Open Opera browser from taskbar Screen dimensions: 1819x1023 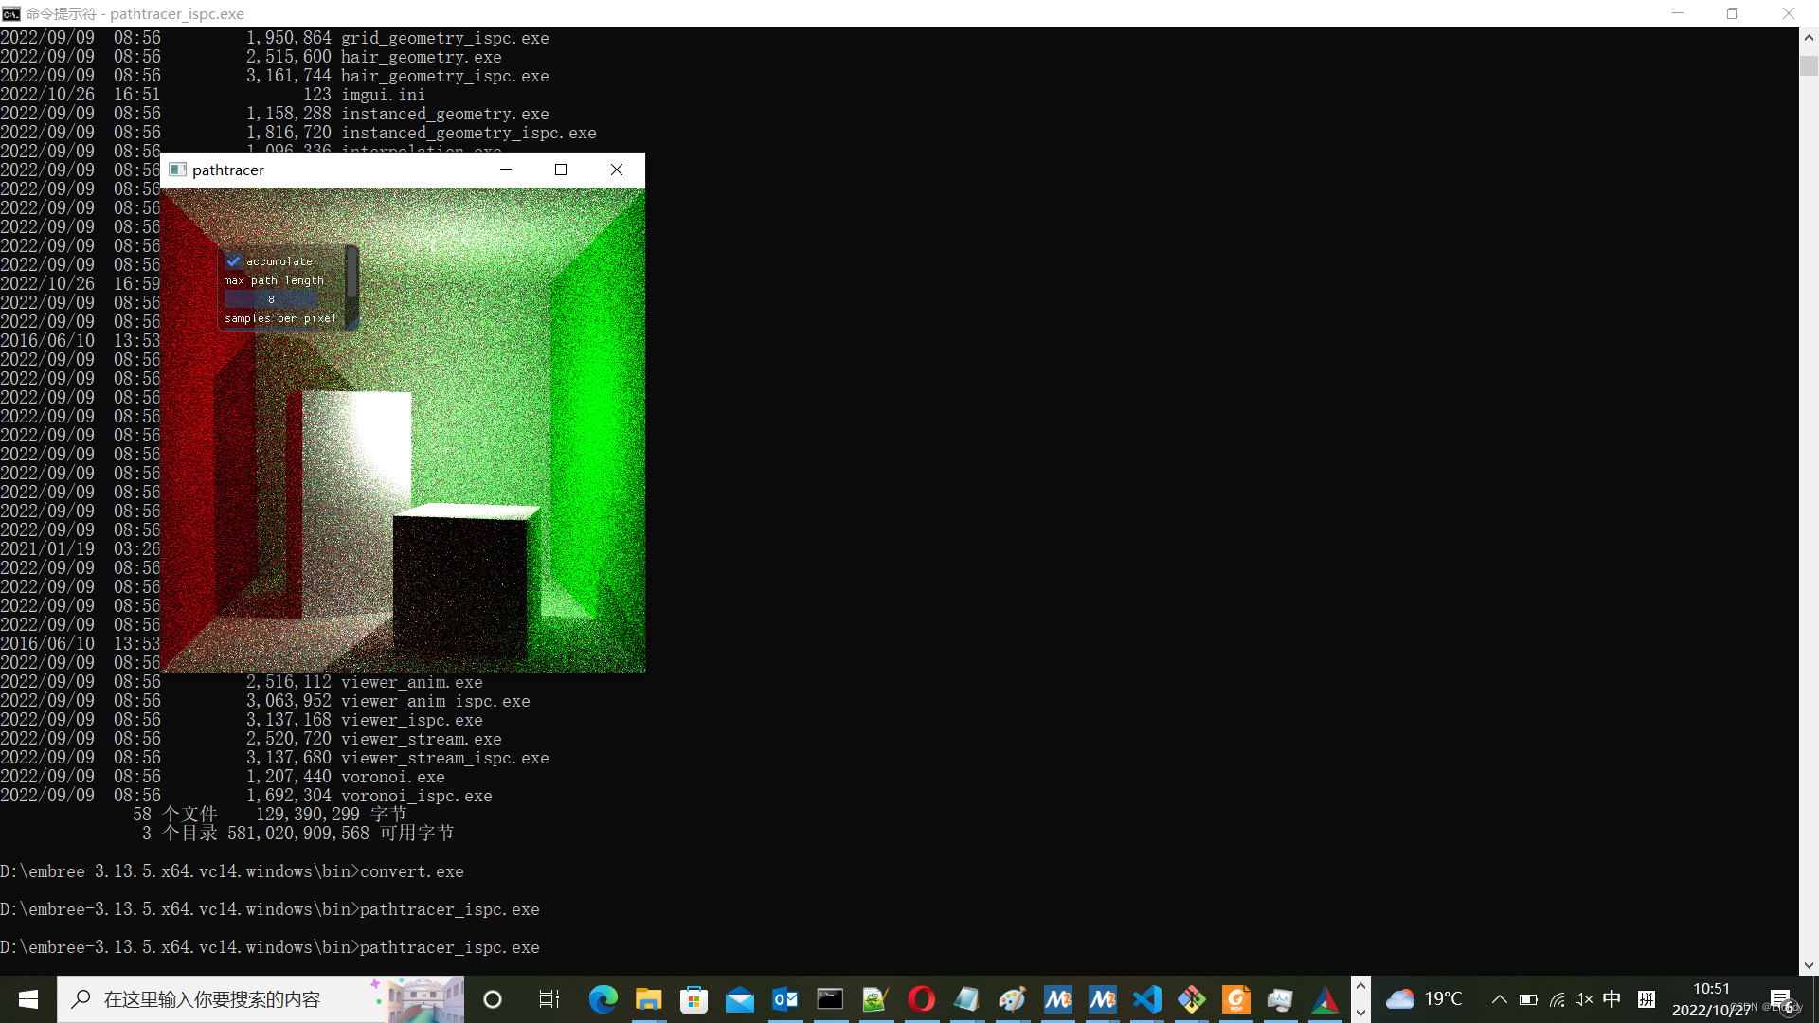tap(921, 999)
